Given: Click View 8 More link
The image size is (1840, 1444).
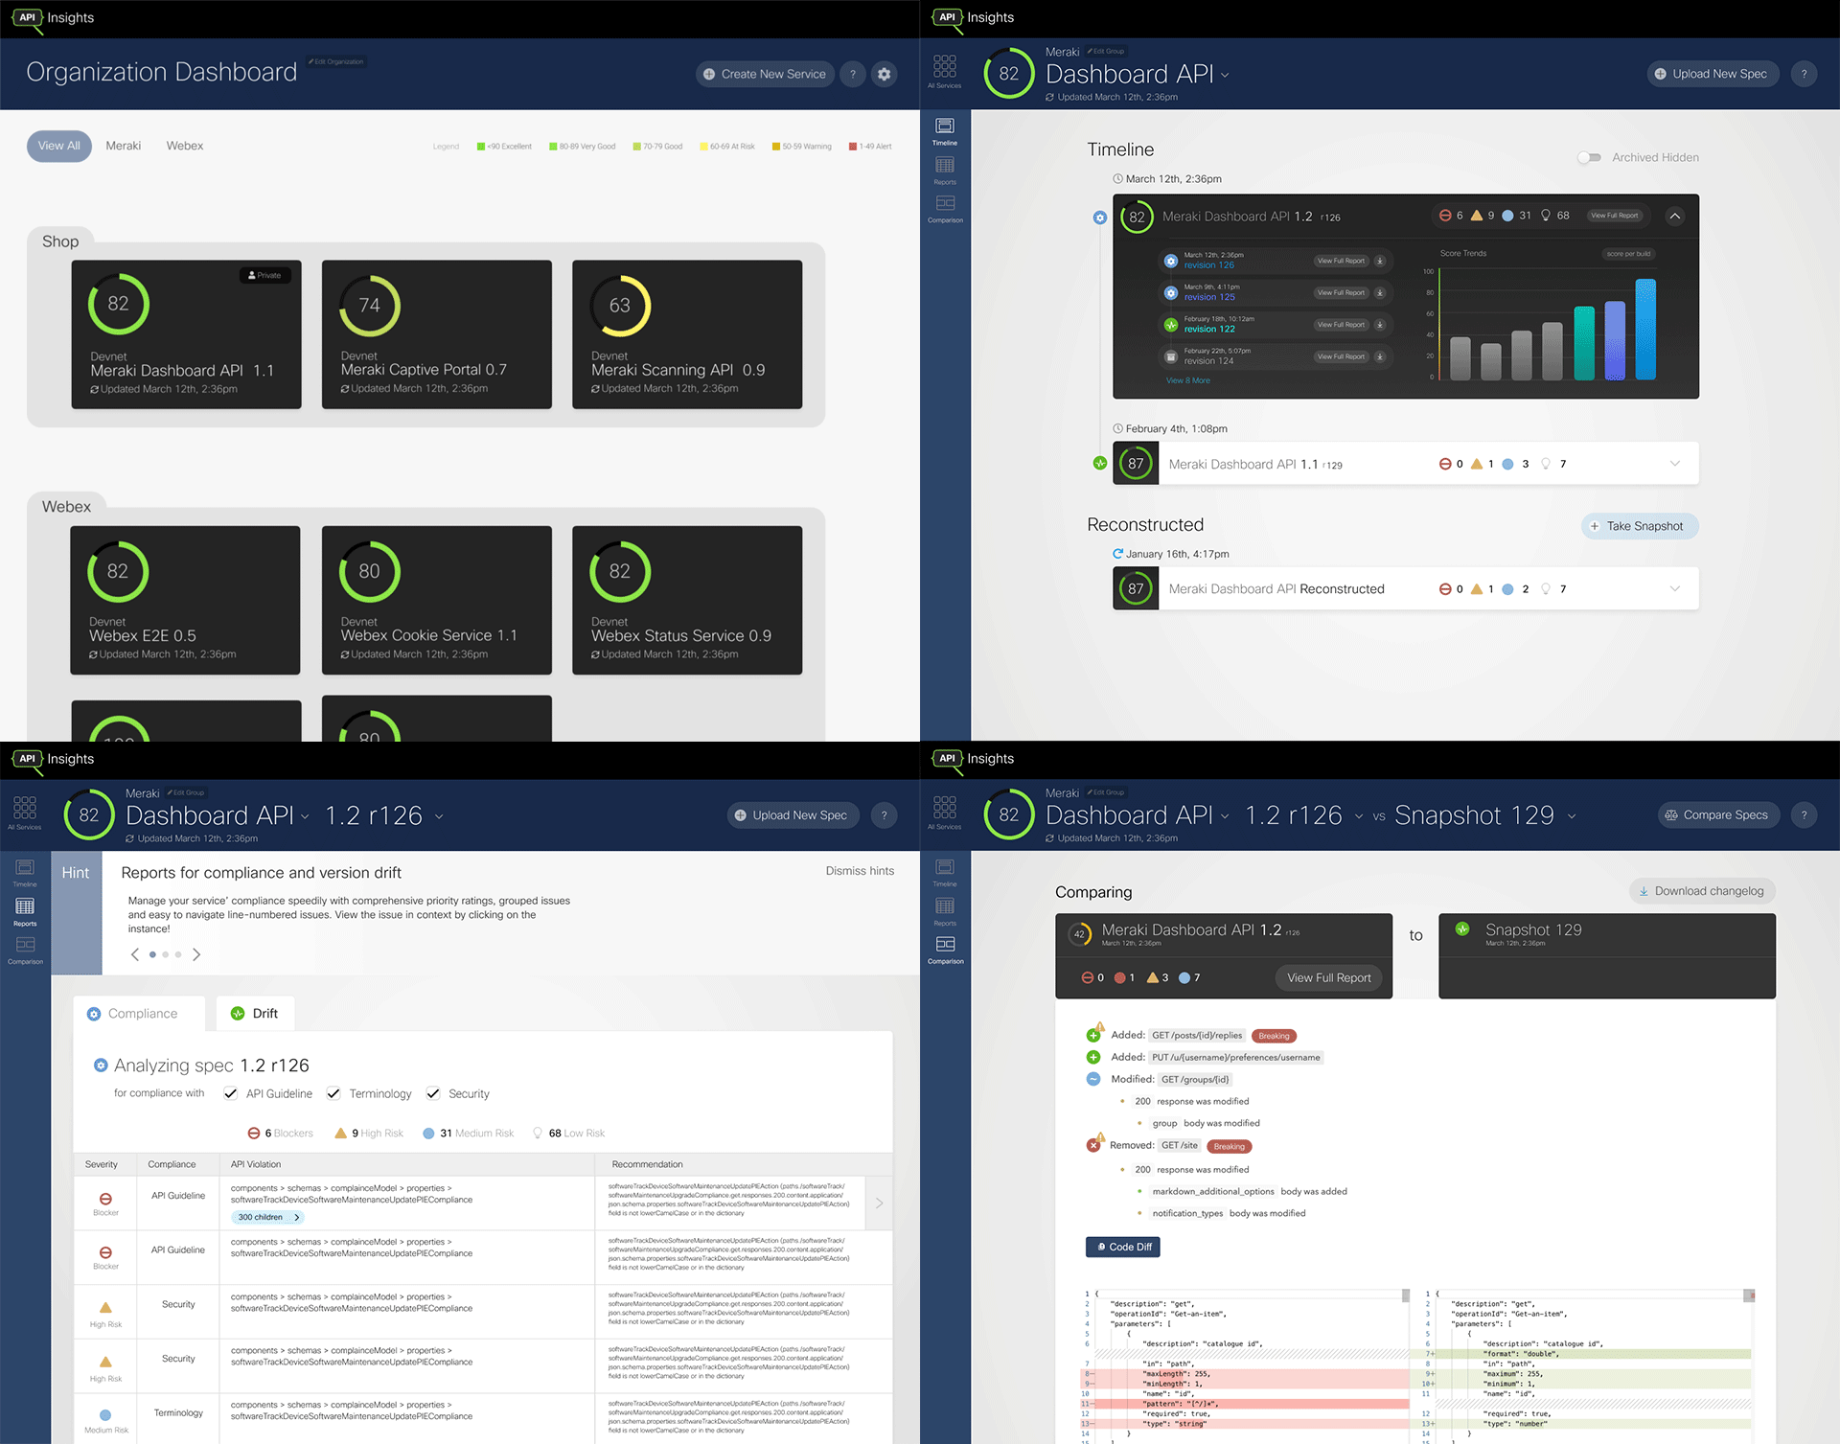Looking at the screenshot, I should coord(1187,380).
